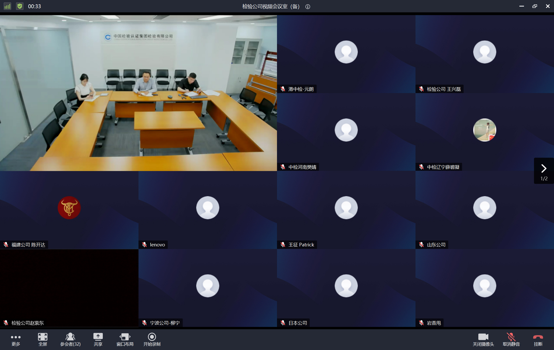Click the 日本公司 name label
The image size is (554, 350).
click(x=298, y=323)
